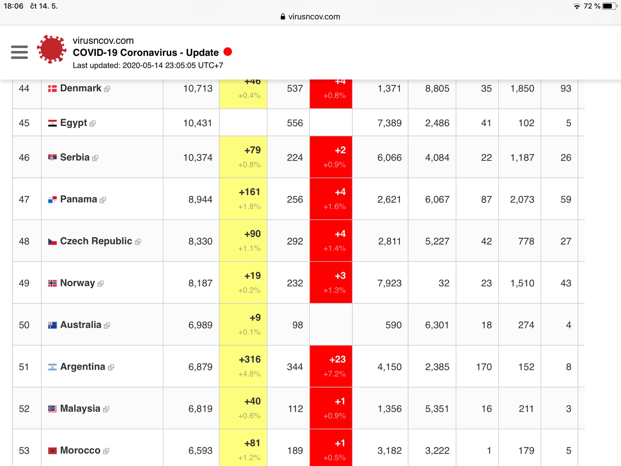This screenshot has width=621, height=466.
Task: Tap the battery indicator in status bar
Action: pos(609,6)
